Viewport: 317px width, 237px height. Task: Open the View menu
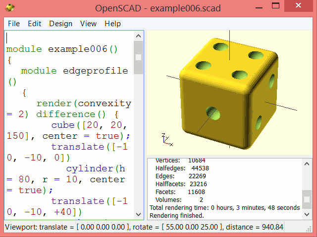(x=88, y=24)
